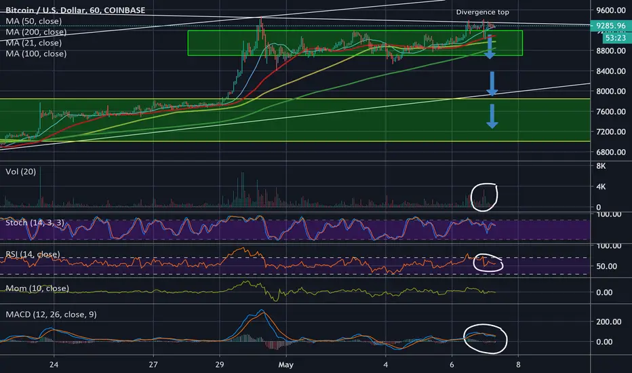Click the 8800.00 price axis label
632x373 pixels.
click(610, 51)
